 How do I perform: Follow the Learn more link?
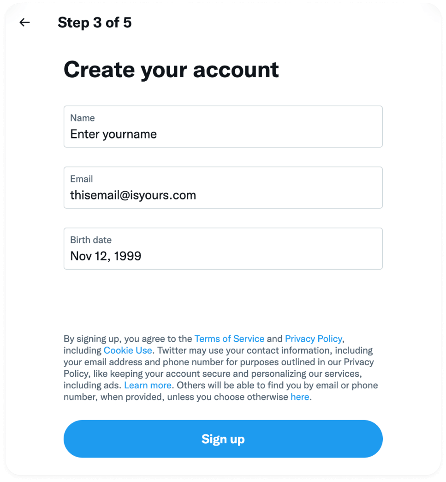pyautogui.click(x=148, y=385)
